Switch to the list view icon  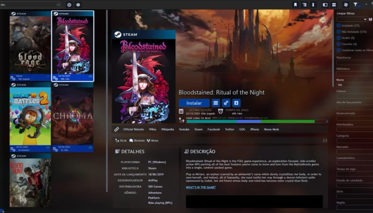(x=304, y=5)
